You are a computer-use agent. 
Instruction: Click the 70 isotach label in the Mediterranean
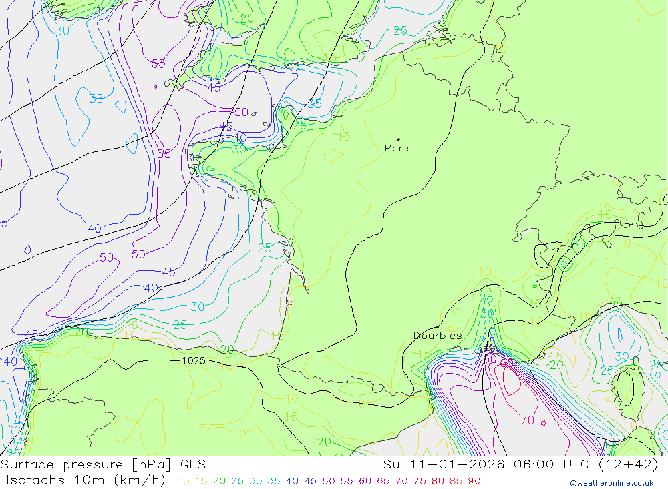tap(528, 420)
